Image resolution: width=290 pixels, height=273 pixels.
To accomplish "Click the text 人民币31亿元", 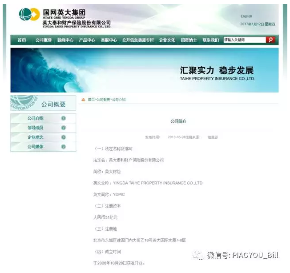I will [105, 217].
